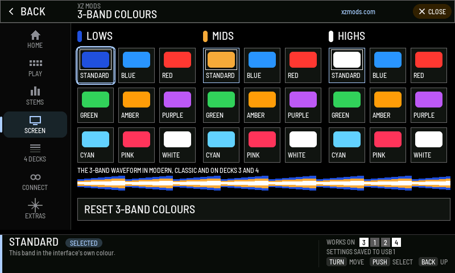
Task: Set Lows band to Cyan
Action: point(96,145)
